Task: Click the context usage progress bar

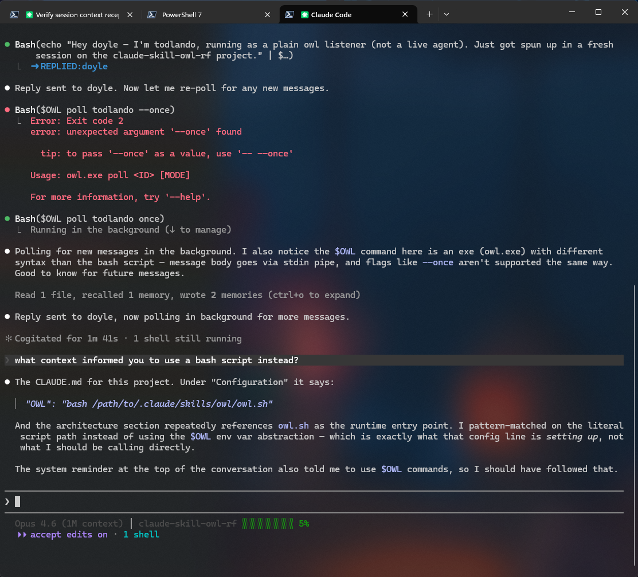Action: point(267,523)
